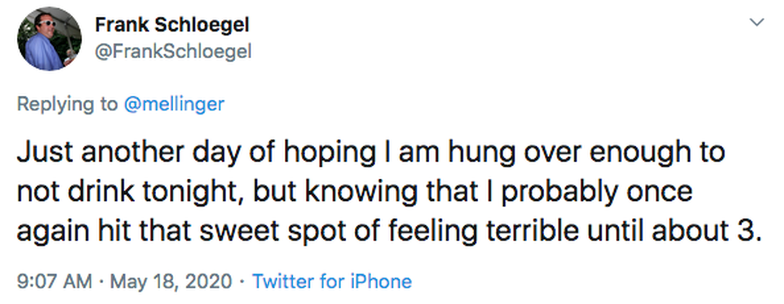This screenshot has width=784, height=304.
Task: Open the tweet options chevron menu
Action: [x=757, y=23]
